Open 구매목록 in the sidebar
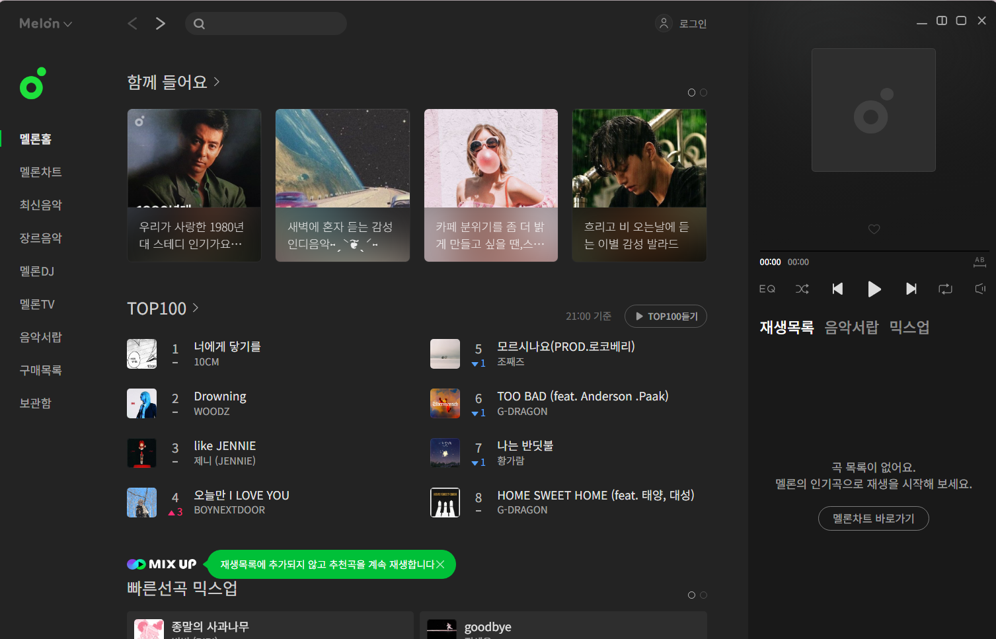The width and height of the screenshot is (996, 639). coord(40,370)
